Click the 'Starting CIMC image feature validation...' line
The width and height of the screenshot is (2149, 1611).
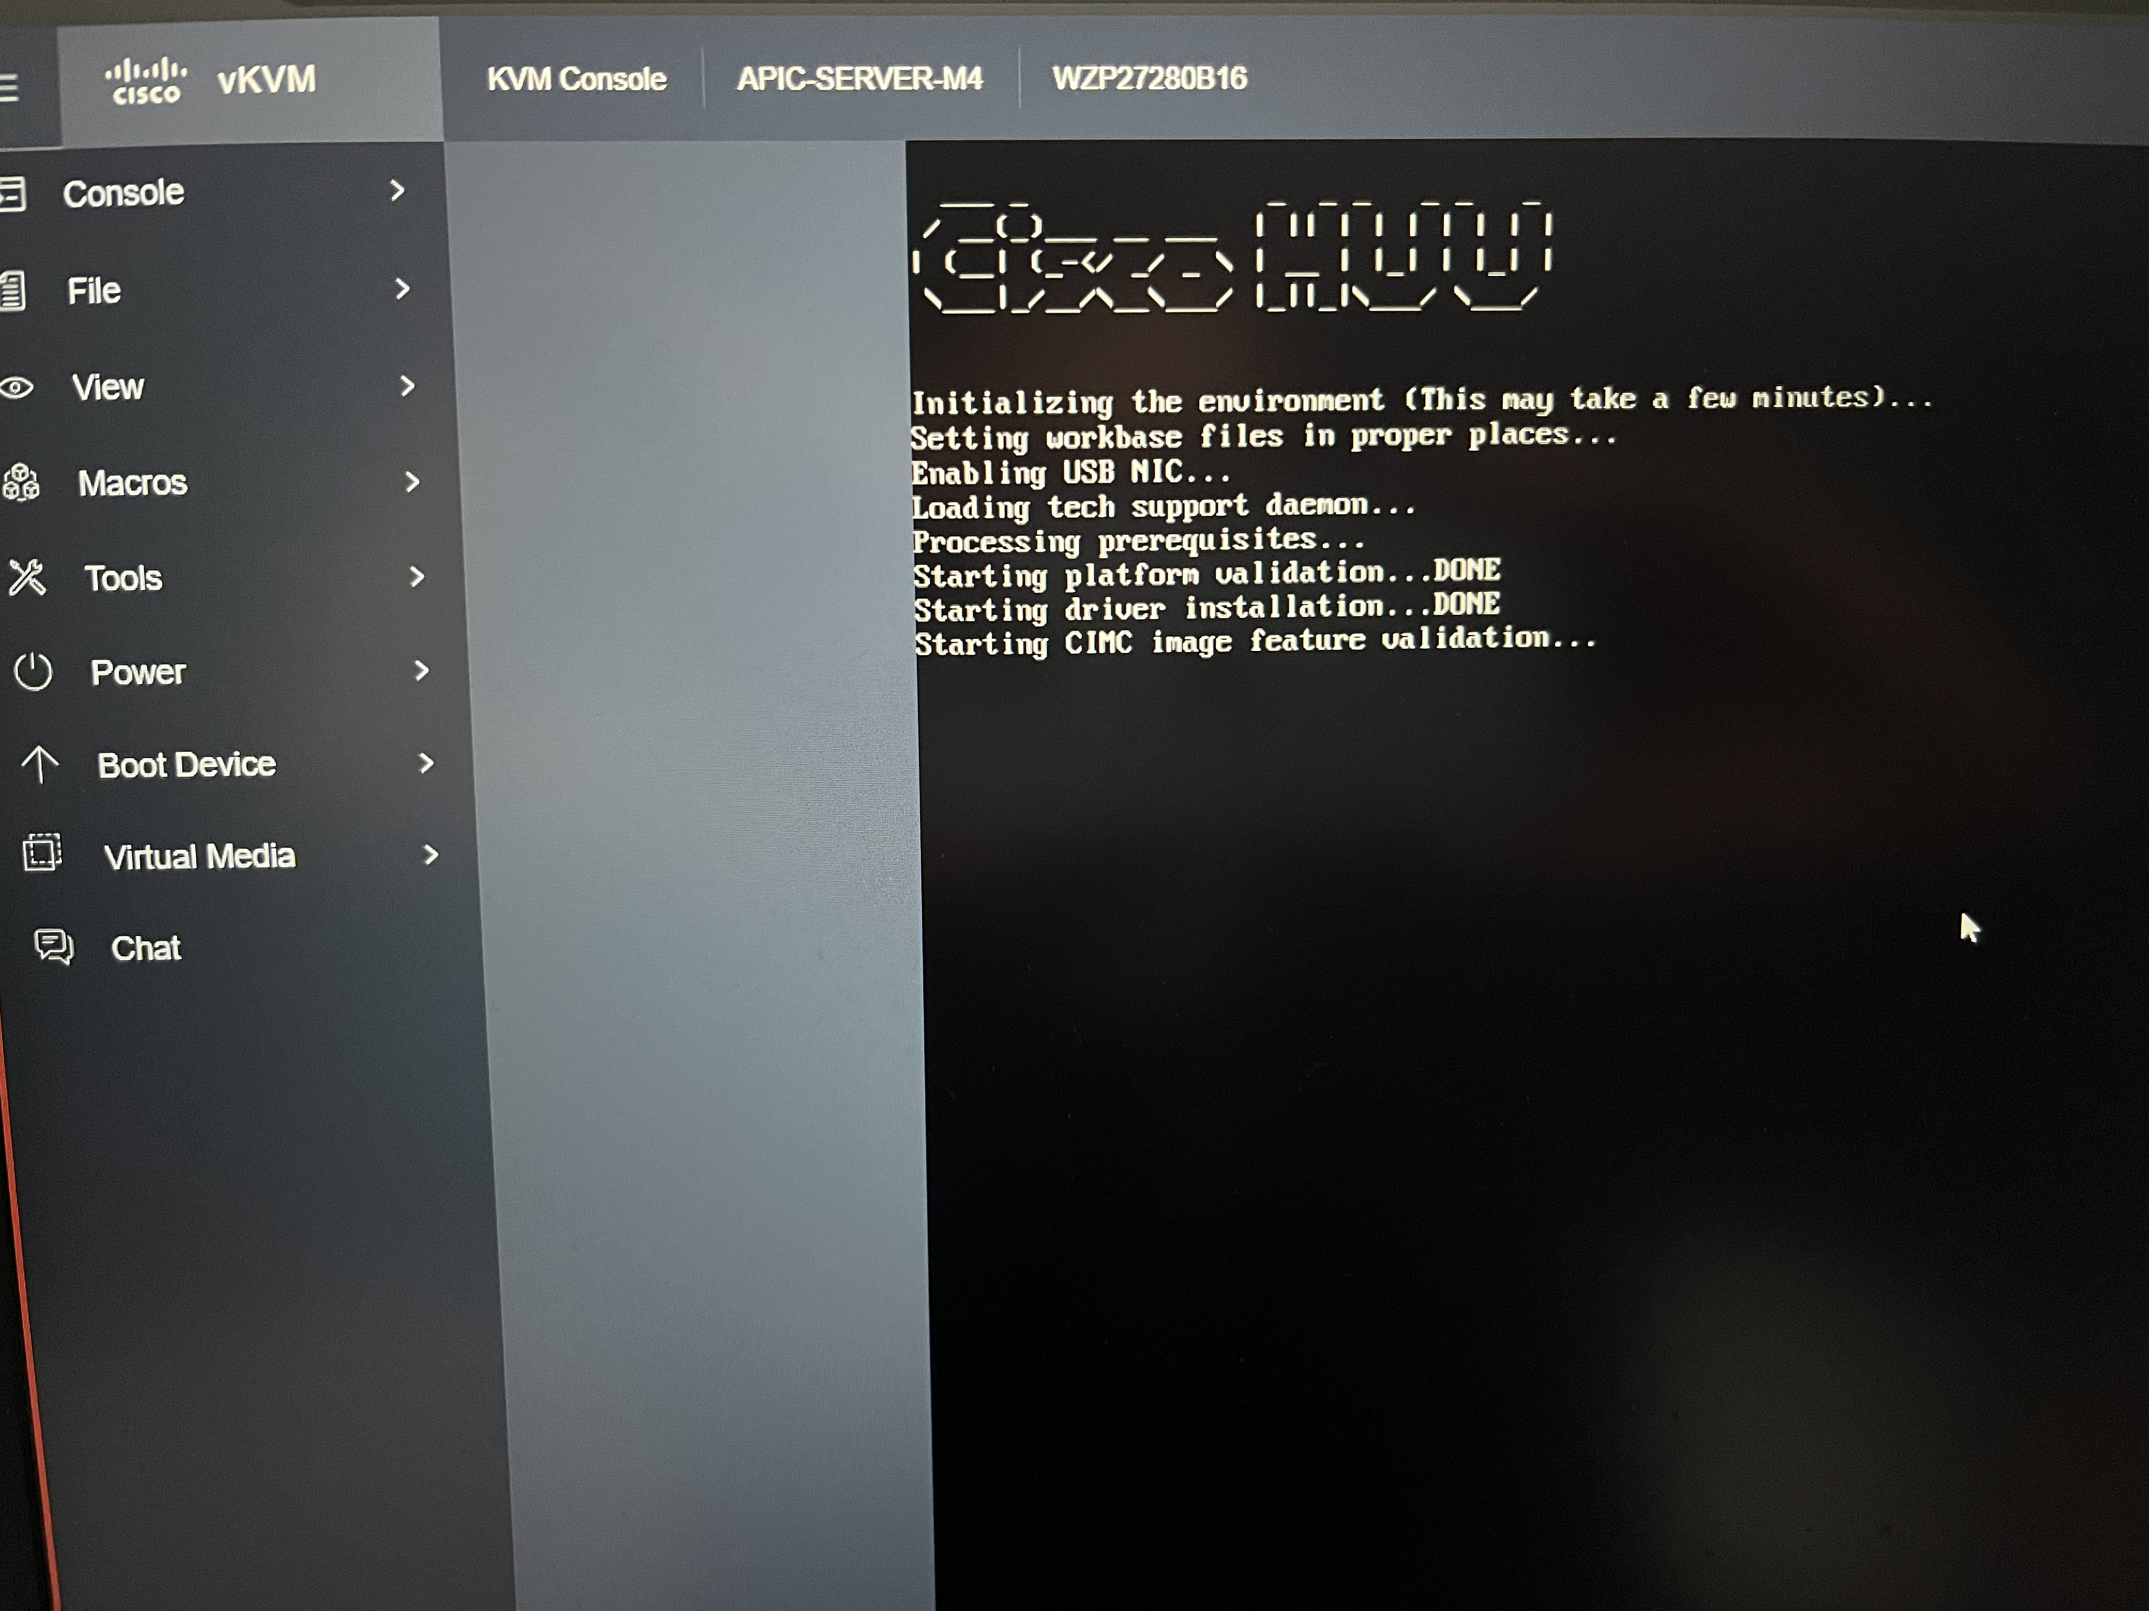point(1255,641)
